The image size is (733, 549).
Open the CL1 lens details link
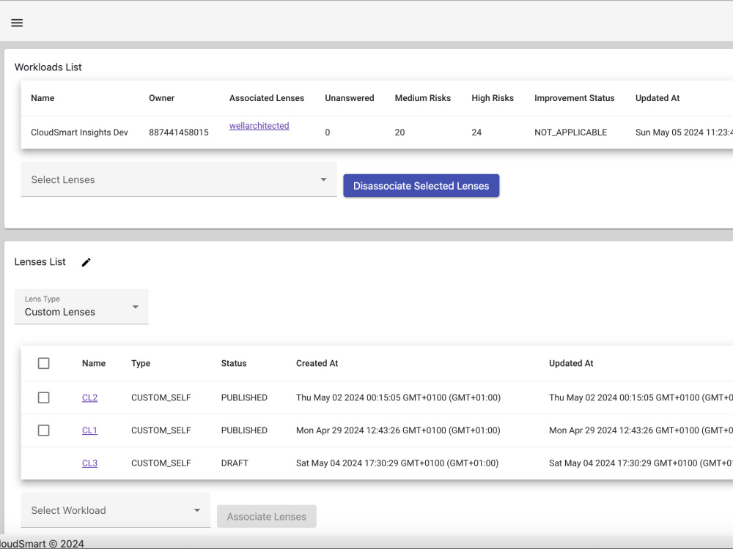[x=89, y=430]
